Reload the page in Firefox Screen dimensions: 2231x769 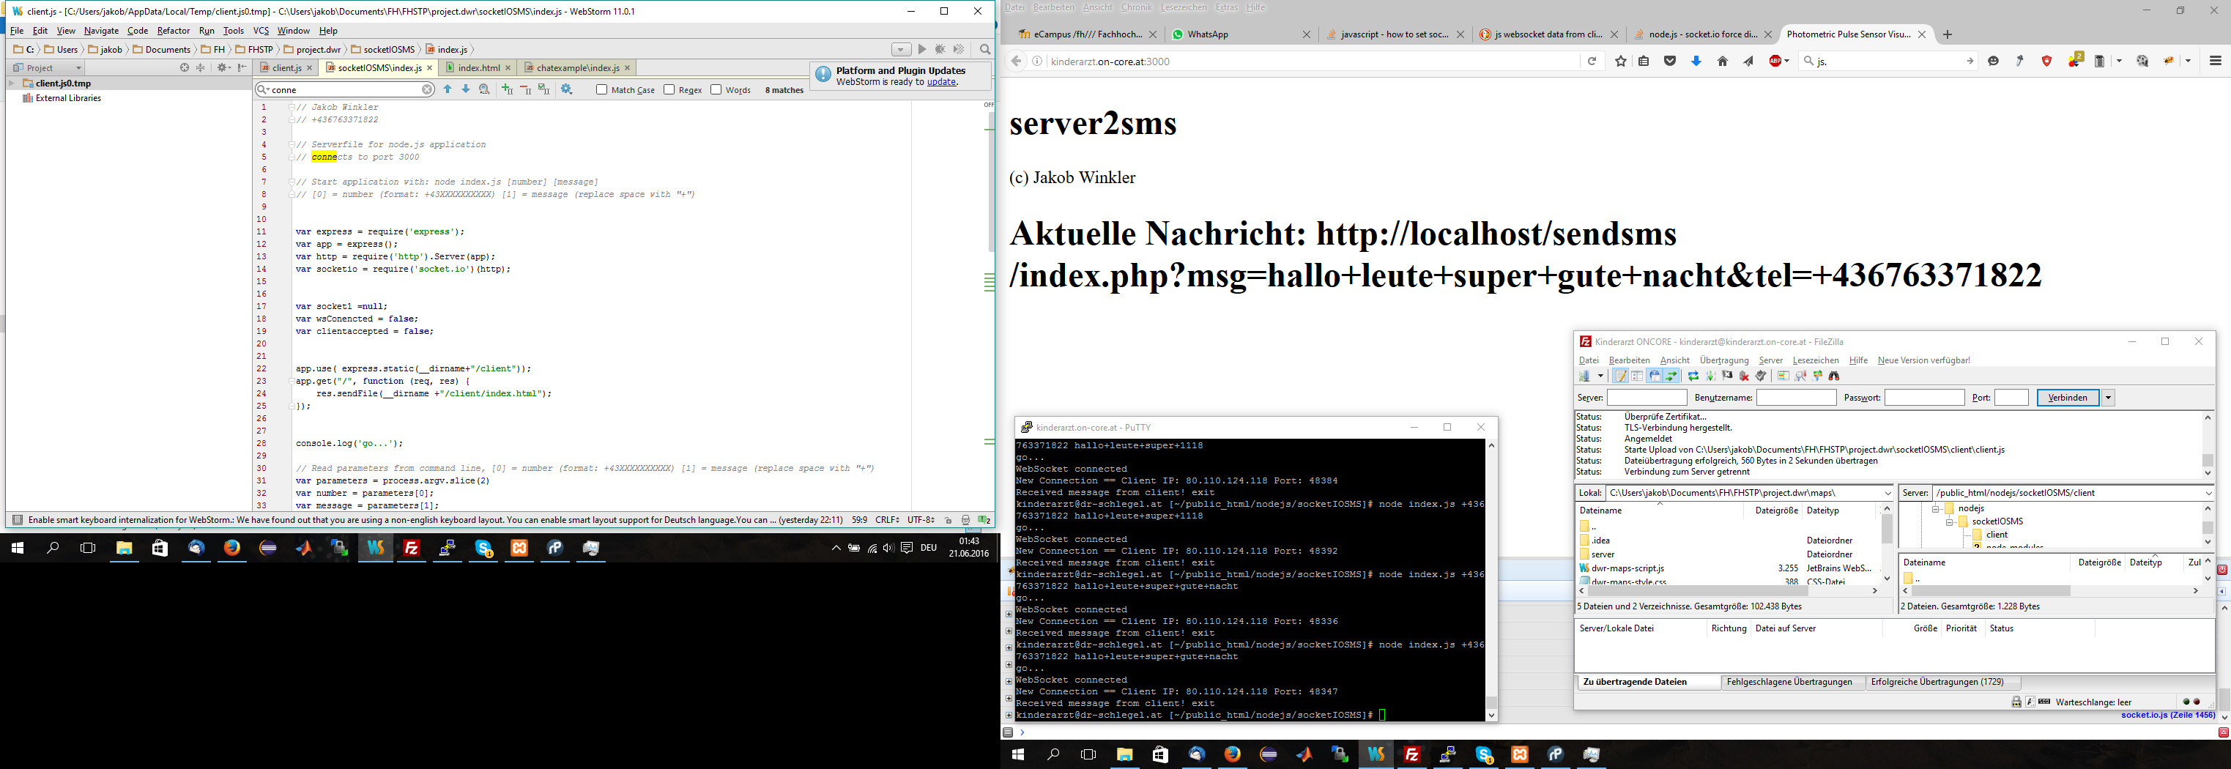pos(1591,62)
